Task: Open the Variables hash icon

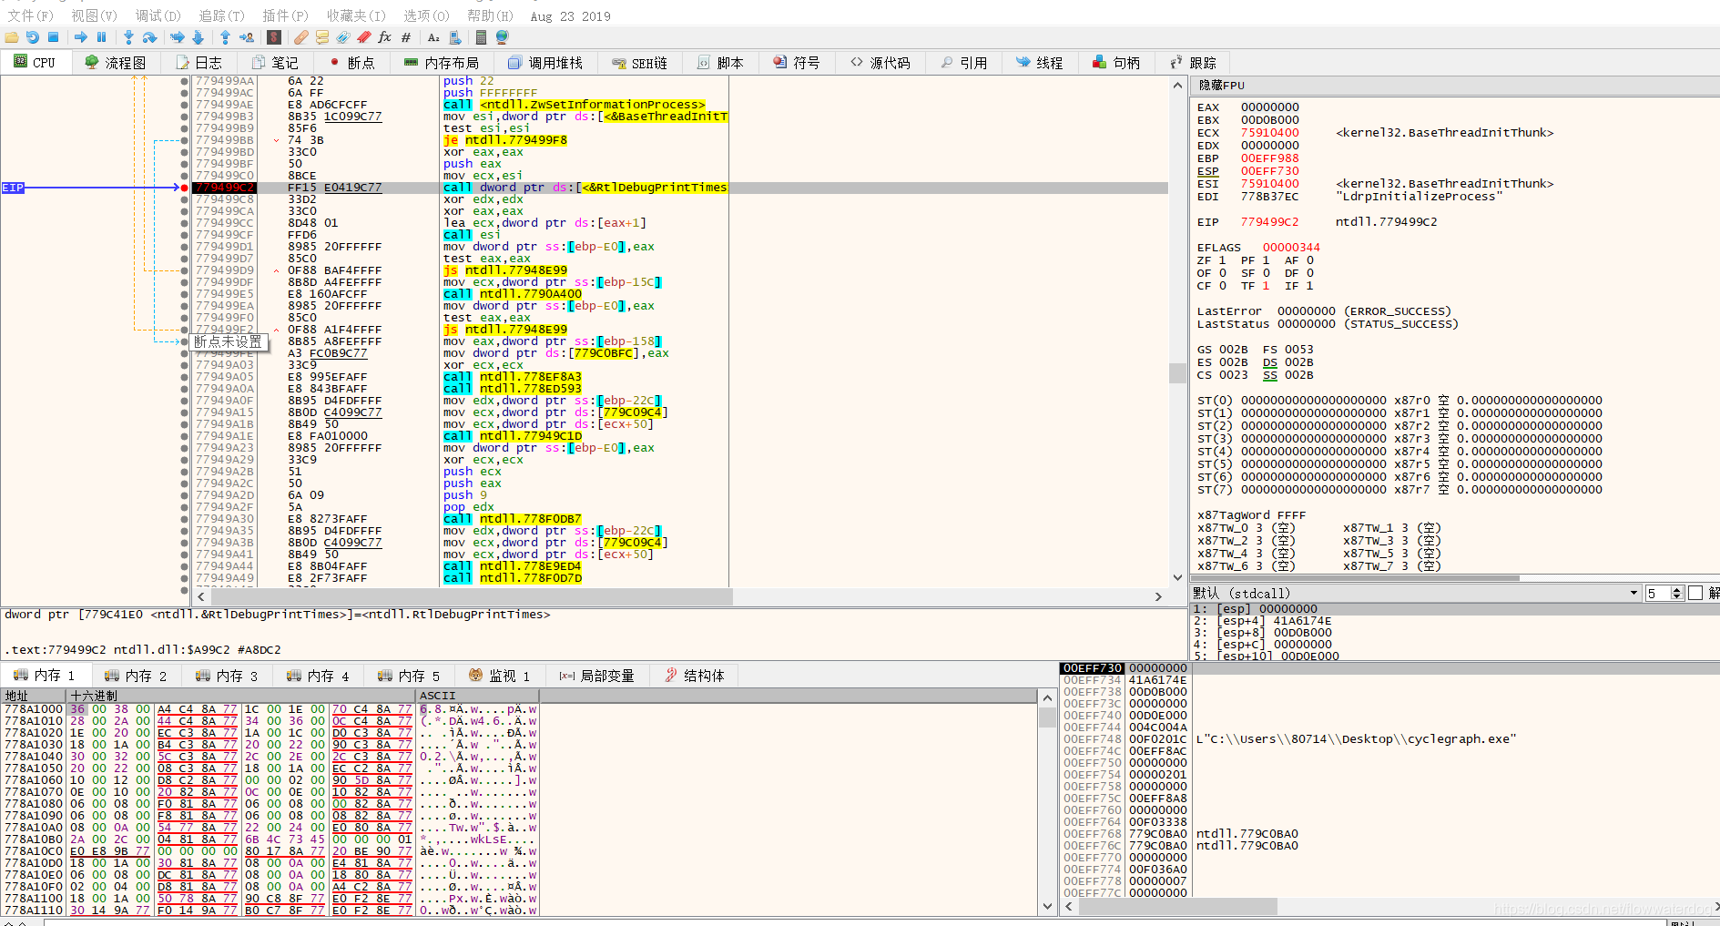Action: click(x=406, y=37)
